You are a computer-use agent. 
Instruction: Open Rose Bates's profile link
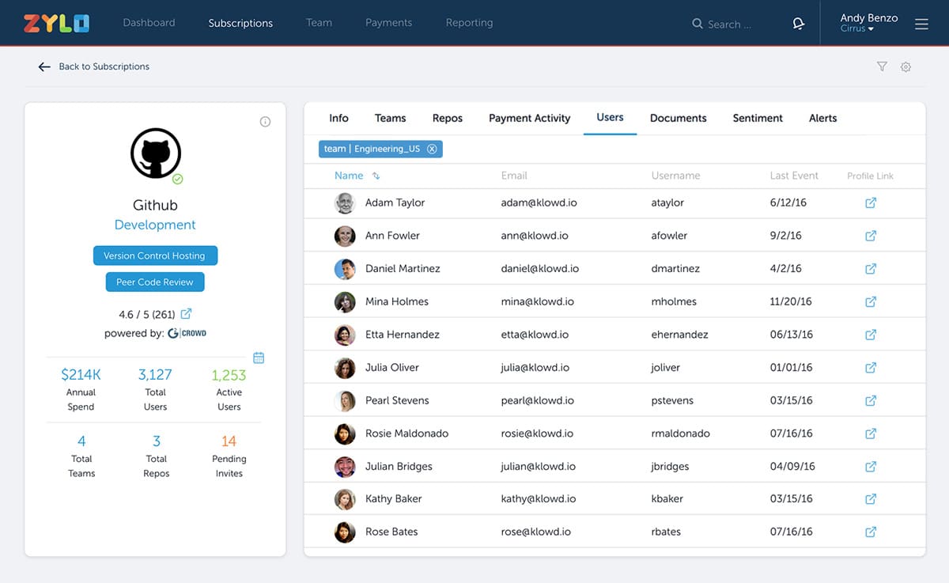871,532
